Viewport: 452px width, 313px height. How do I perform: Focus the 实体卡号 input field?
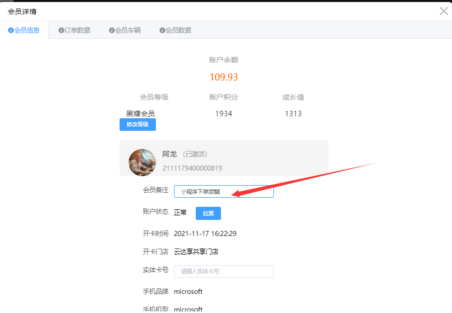(223, 271)
